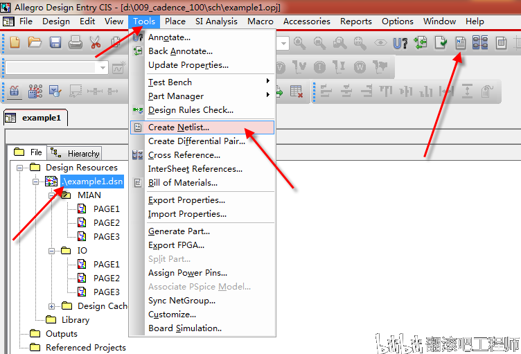Collapse the IO folder node
The width and height of the screenshot is (521, 354).
51,251
